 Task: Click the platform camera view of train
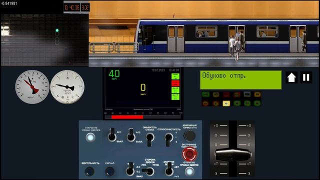[203, 33]
